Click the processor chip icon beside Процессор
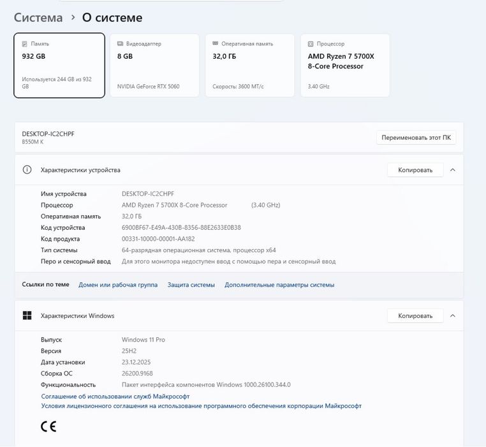The width and height of the screenshot is (486, 447). pos(311,44)
